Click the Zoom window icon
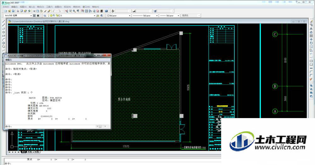315x165 pixels. point(74,11)
